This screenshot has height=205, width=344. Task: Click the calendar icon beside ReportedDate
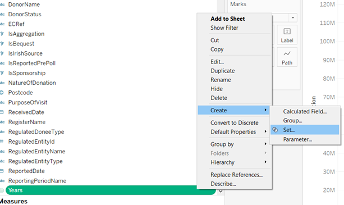coord(2,171)
